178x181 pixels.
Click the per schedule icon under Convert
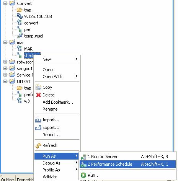pos(20,29)
